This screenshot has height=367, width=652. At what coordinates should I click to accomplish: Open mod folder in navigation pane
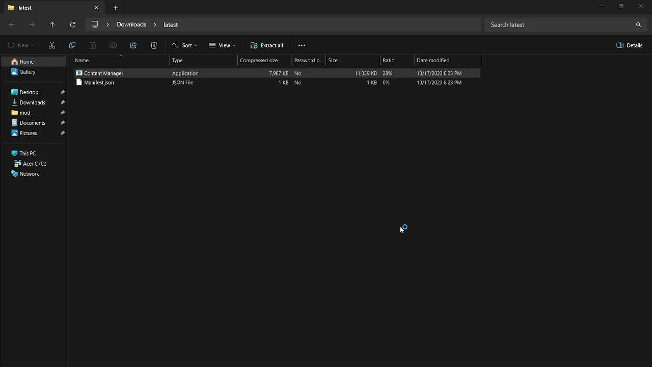[x=25, y=113]
